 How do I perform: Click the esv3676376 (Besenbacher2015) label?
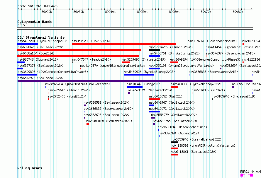212,41
